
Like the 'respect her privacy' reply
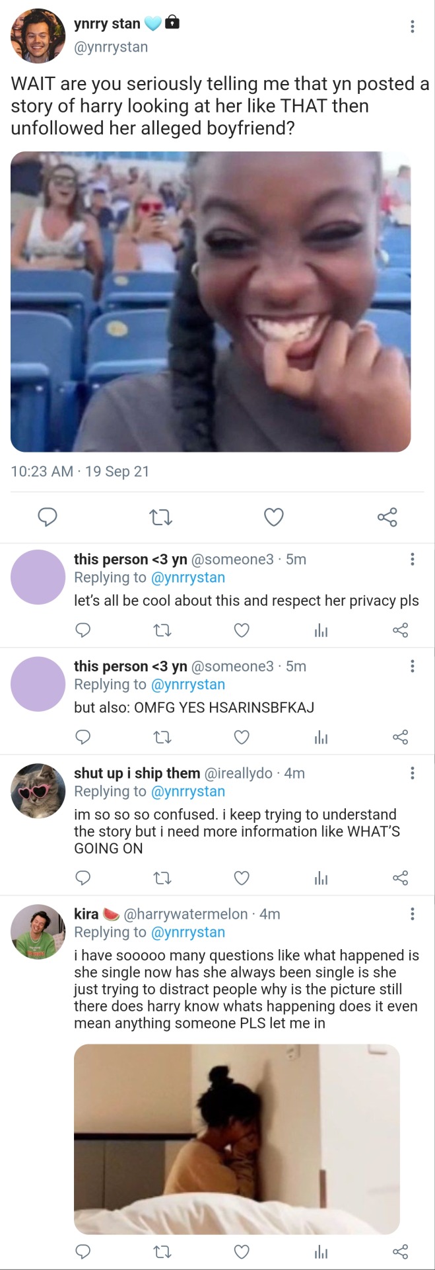(x=242, y=630)
